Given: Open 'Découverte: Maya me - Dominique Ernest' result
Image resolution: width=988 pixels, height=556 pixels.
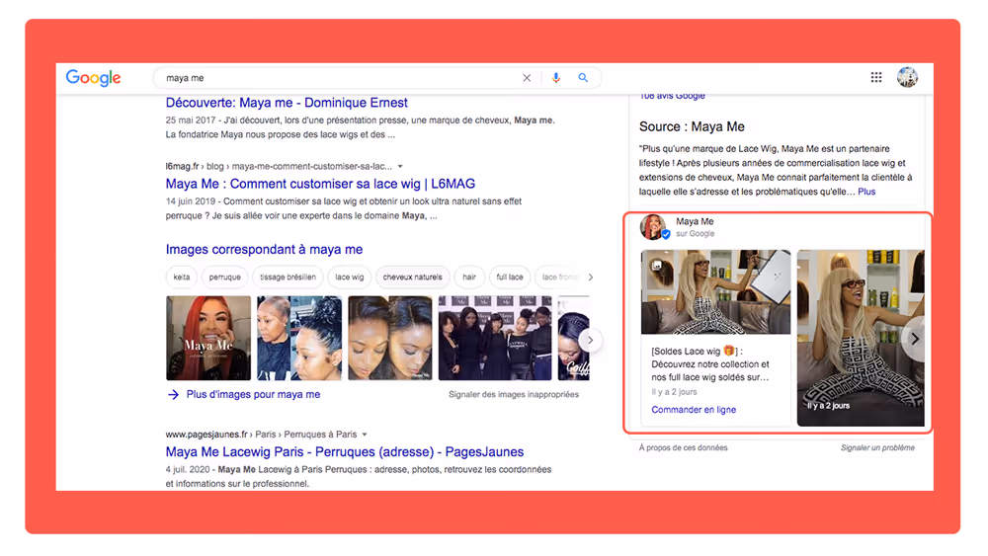Looking at the screenshot, I should (x=287, y=103).
